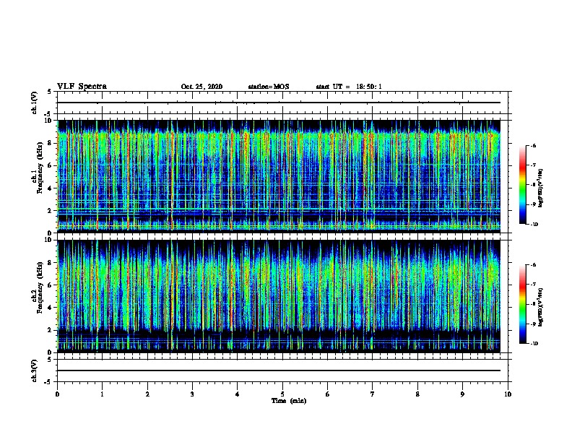This screenshot has width=572, height=442.
Task: Click the '8' kHz tick of ch.2 spectrogram
Action: (51, 263)
